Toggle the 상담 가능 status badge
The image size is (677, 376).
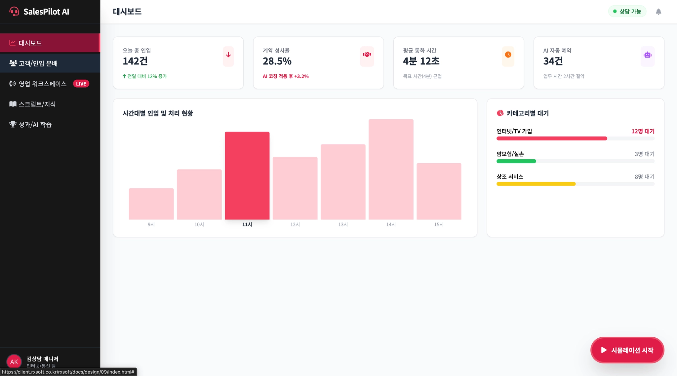coord(627,12)
